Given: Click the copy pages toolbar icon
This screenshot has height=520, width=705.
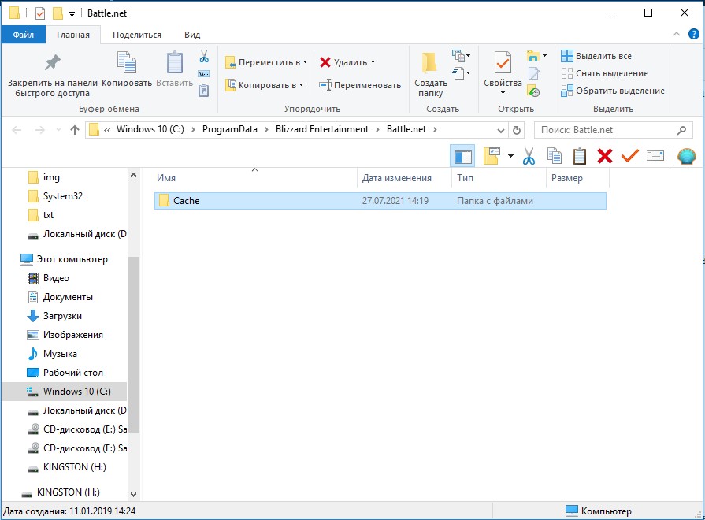Looking at the screenshot, I should pyautogui.click(x=555, y=156).
